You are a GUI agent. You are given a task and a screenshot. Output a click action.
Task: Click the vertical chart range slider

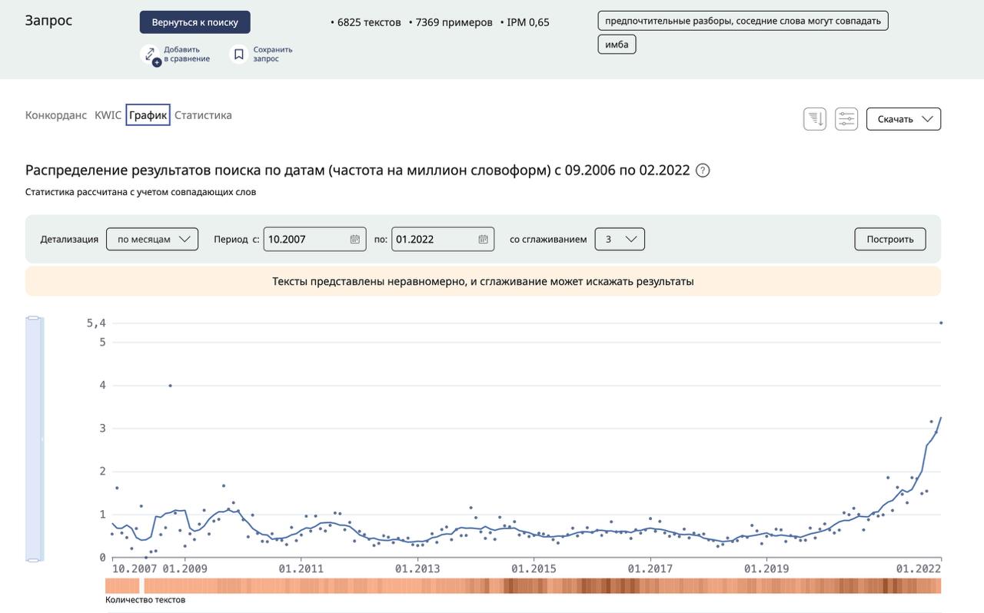(x=34, y=439)
